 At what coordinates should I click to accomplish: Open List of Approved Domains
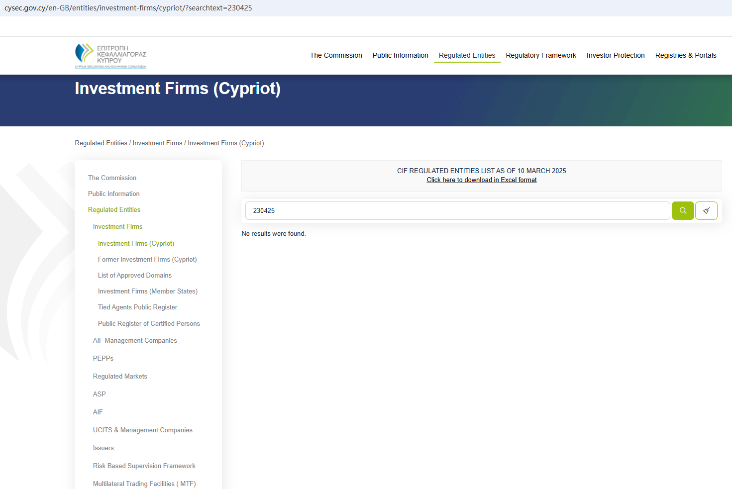point(134,276)
